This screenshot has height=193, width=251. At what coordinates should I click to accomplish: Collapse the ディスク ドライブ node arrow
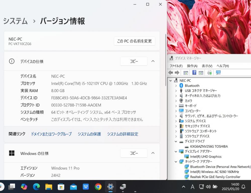click(176, 141)
